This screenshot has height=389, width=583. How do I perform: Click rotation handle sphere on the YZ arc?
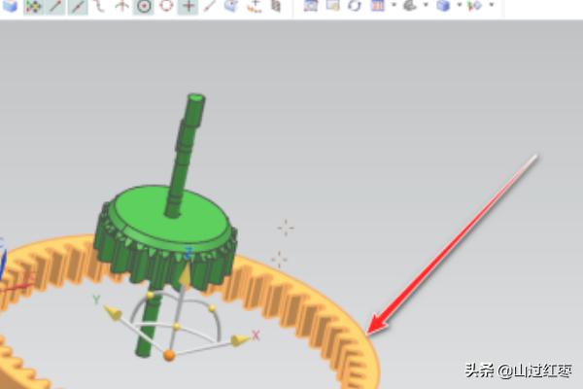pos(150,296)
